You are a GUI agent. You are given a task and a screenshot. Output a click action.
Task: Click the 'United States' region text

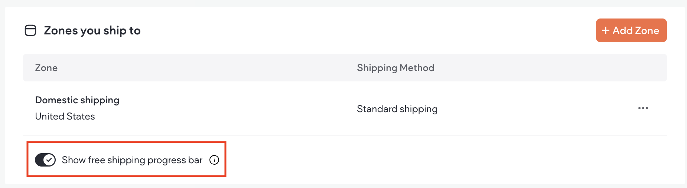pyautogui.click(x=65, y=116)
